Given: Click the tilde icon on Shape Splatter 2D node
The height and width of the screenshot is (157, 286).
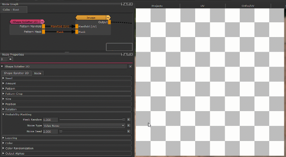Looking at the screenshot, I should pos(42,22).
